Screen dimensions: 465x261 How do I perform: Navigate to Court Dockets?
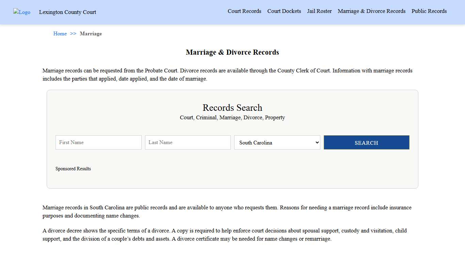coord(284,11)
